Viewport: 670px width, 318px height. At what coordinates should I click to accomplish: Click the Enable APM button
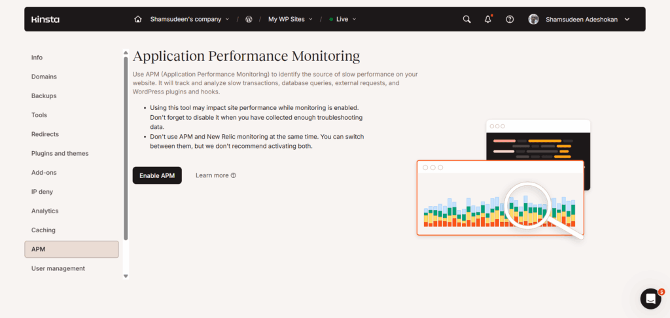pyautogui.click(x=157, y=175)
